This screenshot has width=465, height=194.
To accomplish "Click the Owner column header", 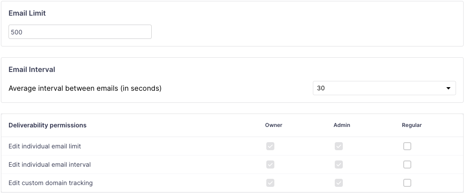I will pos(273,125).
